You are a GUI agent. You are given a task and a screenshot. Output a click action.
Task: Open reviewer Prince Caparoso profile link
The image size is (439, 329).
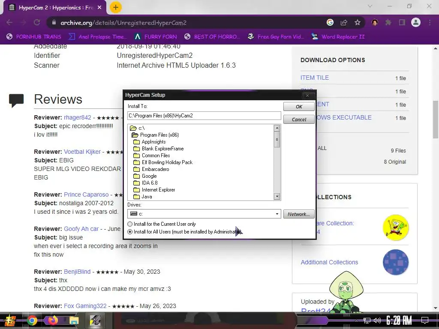pos(86,194)
